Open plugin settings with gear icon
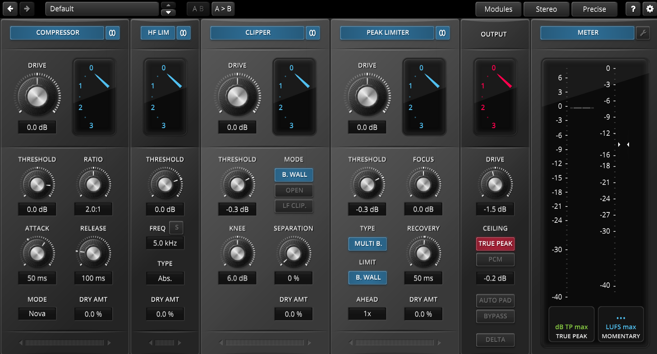This screenshot has height=354, width=657. (649, 9)
